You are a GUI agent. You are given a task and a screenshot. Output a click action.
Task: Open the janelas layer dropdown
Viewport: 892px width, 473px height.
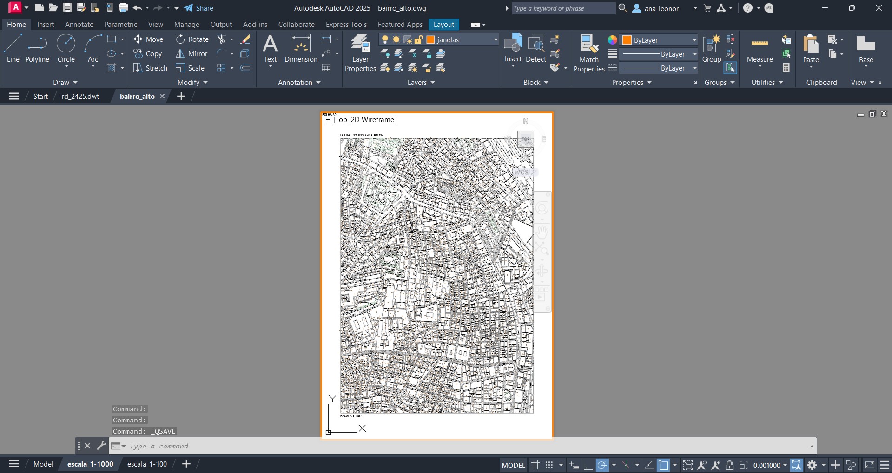coord(496,40)
